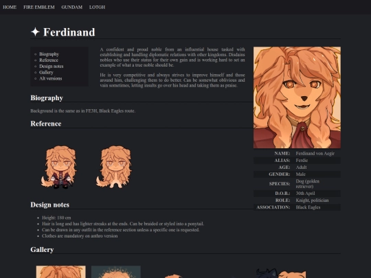Follow the Design notes contents link
Screen dimensions: 371x278
[x=52, y=66]
